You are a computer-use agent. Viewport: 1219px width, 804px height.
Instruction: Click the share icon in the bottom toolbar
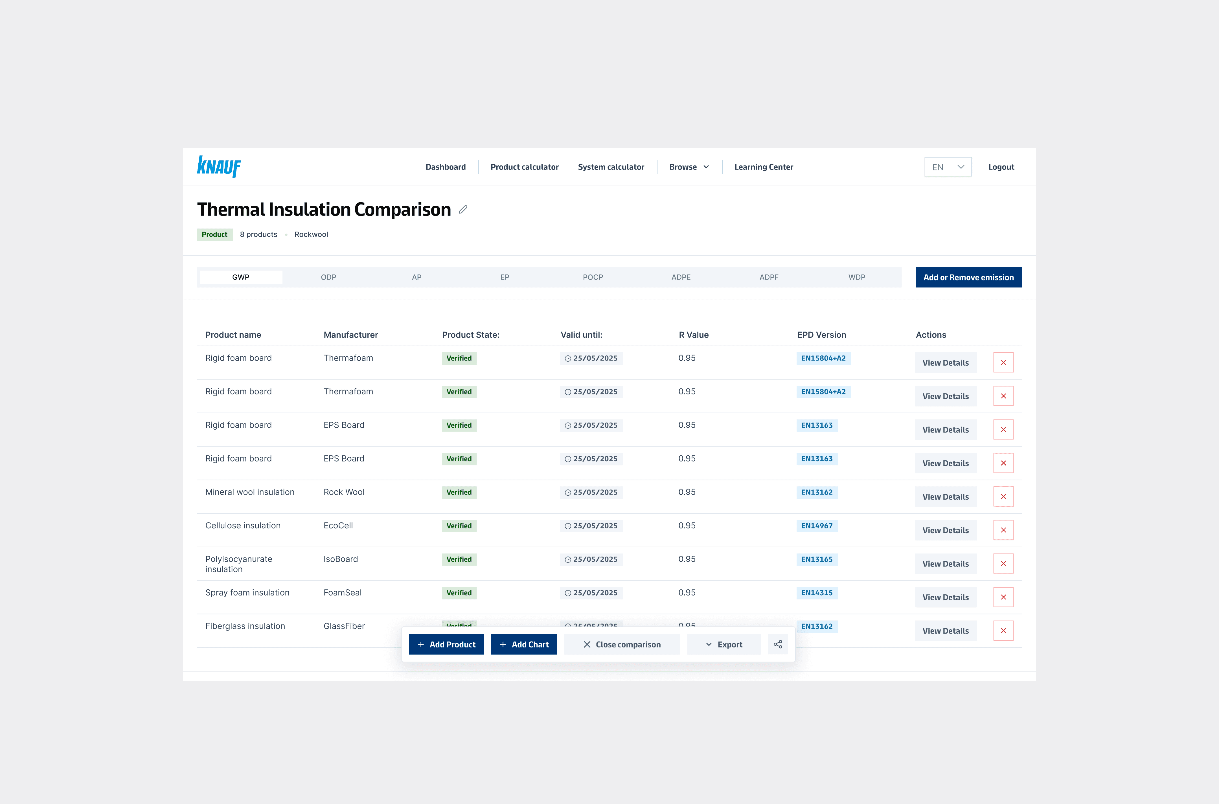[x=777, y=644]
